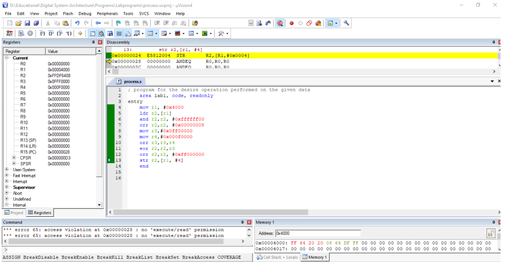Click Memory Address input field 0x4000
Viewport: 508px width, 262px height.
[x=318, y=233]
